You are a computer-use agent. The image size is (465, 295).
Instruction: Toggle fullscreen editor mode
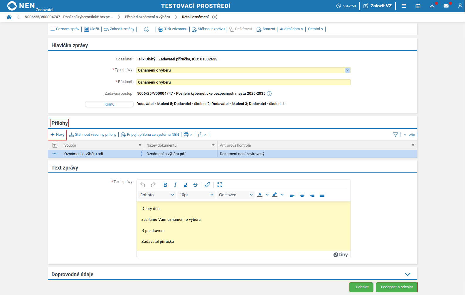(220, 185)
